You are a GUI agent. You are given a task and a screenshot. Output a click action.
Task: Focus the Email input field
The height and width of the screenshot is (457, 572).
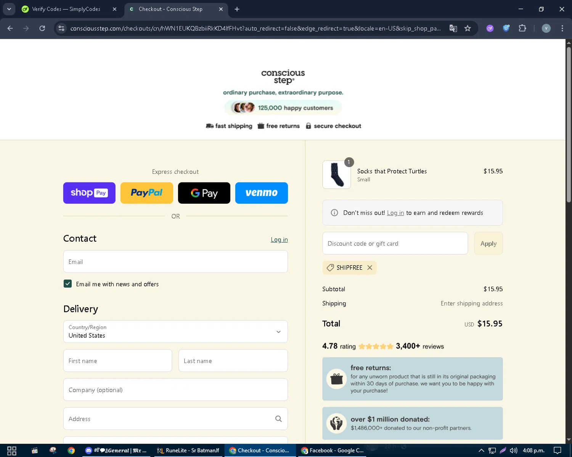[x=175, y=262]
